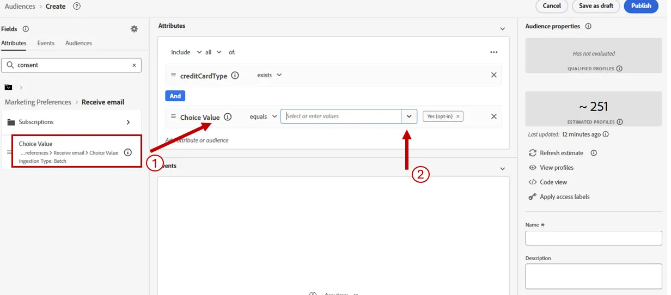Click the Choice Value rule drag handle
The width and height of the screenshot is (671, 295).
tap(173, 116)
